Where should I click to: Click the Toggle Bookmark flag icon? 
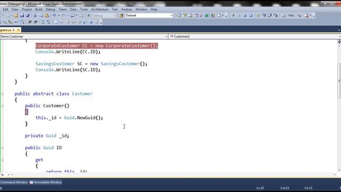click(x=56, y=22)
